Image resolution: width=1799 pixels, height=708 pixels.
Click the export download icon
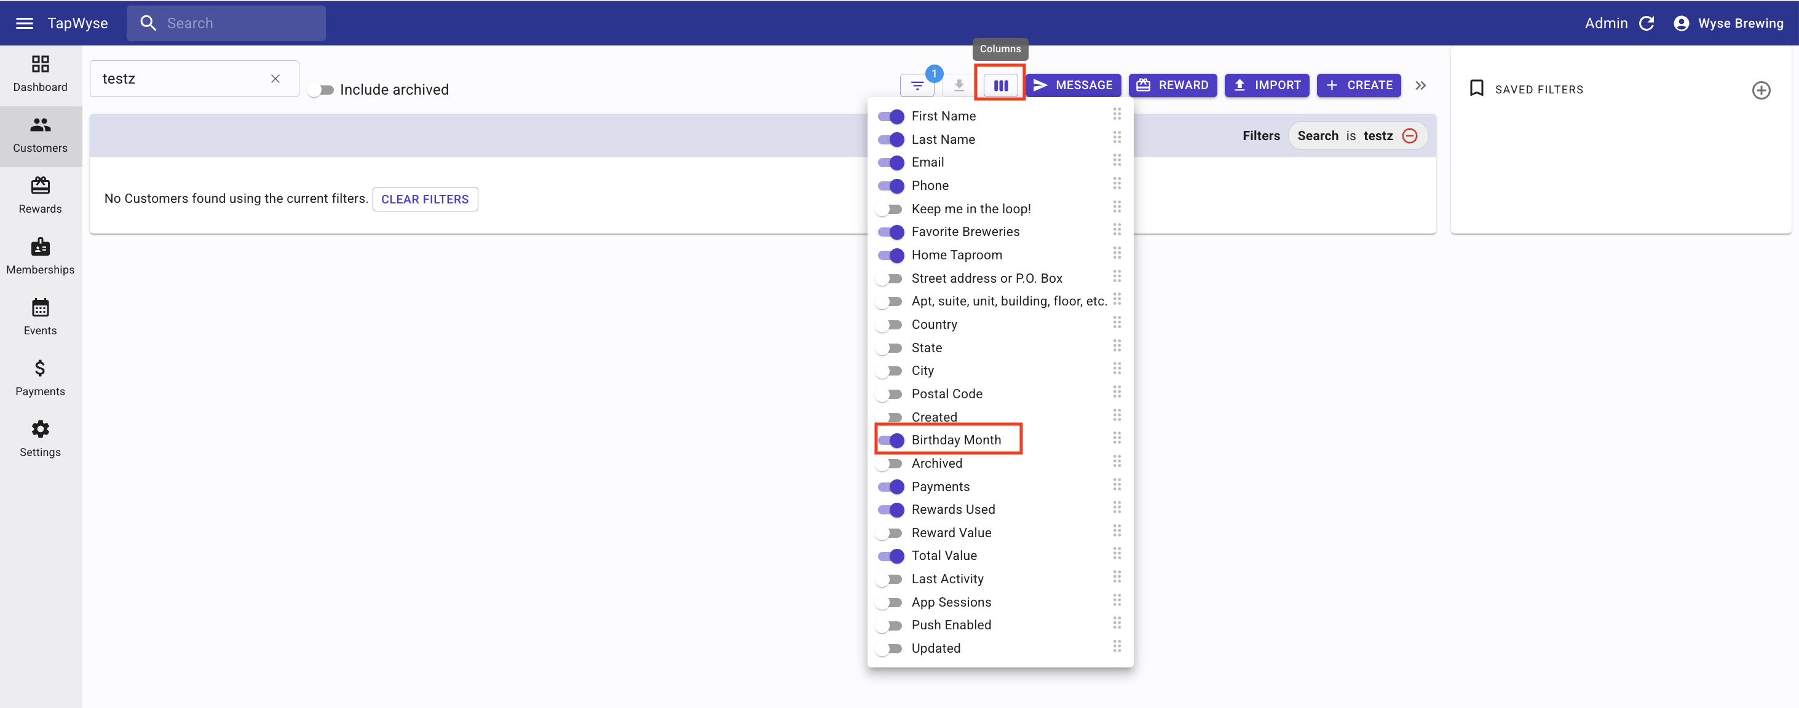coord(959,85)
